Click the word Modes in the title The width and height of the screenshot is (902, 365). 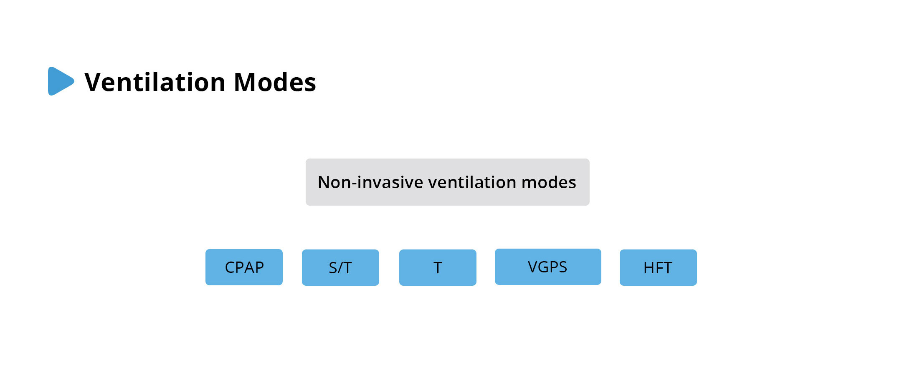pos(275,82)
